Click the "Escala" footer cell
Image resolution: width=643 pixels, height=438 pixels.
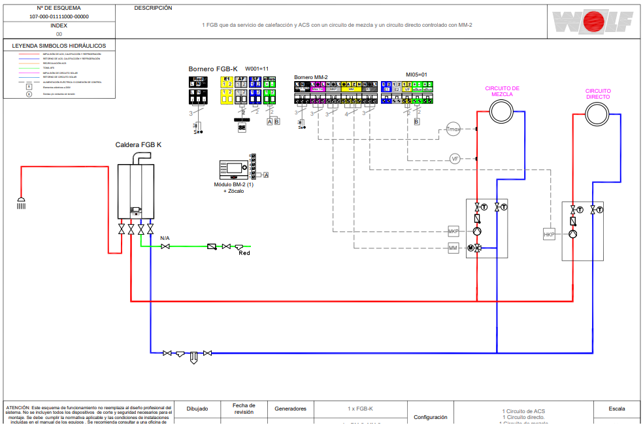617,409
